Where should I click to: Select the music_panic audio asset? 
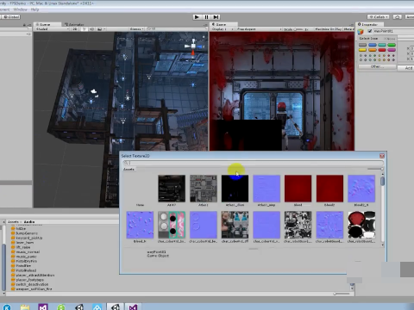pos(27,257)
